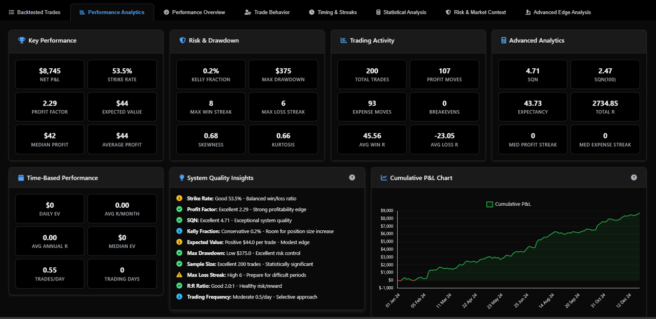
Task: Toggle Cumulative P&L legend series visibility
Action: click(x=508, y=204)
